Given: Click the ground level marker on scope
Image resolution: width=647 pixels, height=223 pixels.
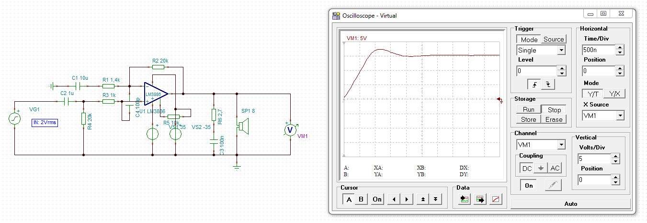Looking at the screenshot, I should 501,100.
